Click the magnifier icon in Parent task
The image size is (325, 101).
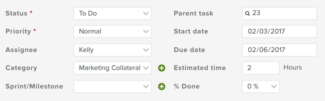247,13
